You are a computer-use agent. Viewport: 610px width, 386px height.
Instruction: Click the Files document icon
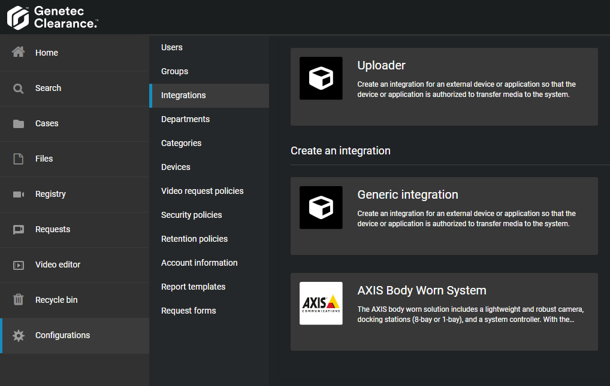19,159
